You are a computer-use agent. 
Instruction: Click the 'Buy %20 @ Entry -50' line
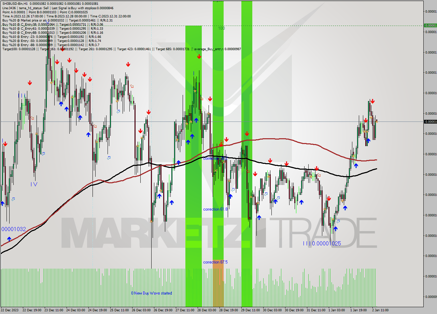pos(52,41)
